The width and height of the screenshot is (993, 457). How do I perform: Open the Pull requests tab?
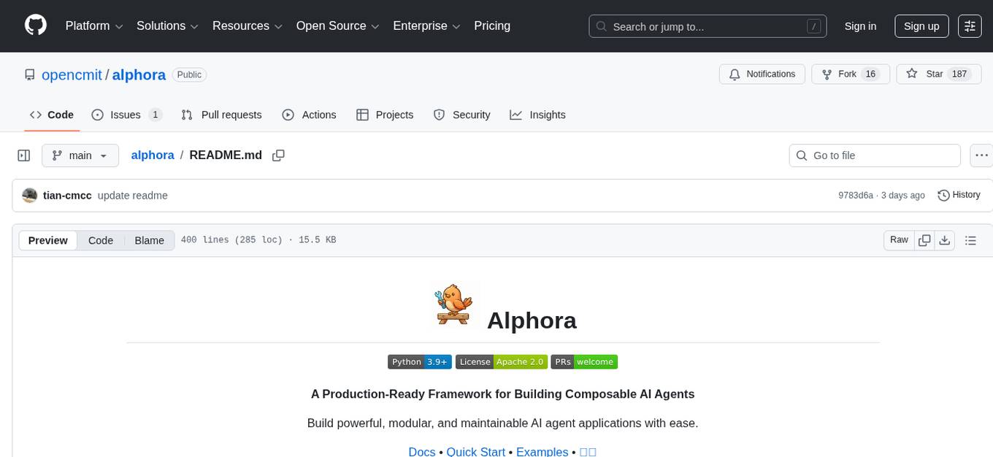pyautogui.click(x=221, y=115)
